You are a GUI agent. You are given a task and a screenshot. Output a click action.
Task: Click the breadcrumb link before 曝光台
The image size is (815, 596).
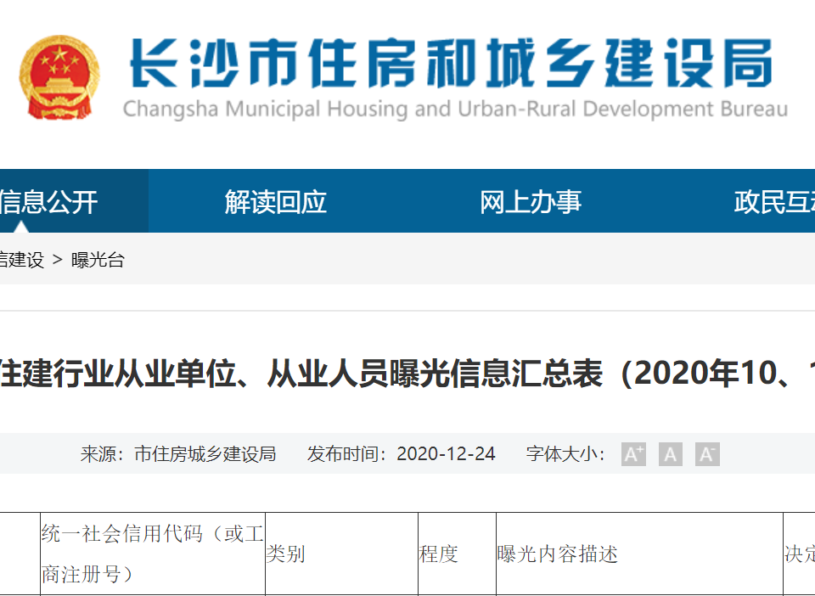pos(22,261)
